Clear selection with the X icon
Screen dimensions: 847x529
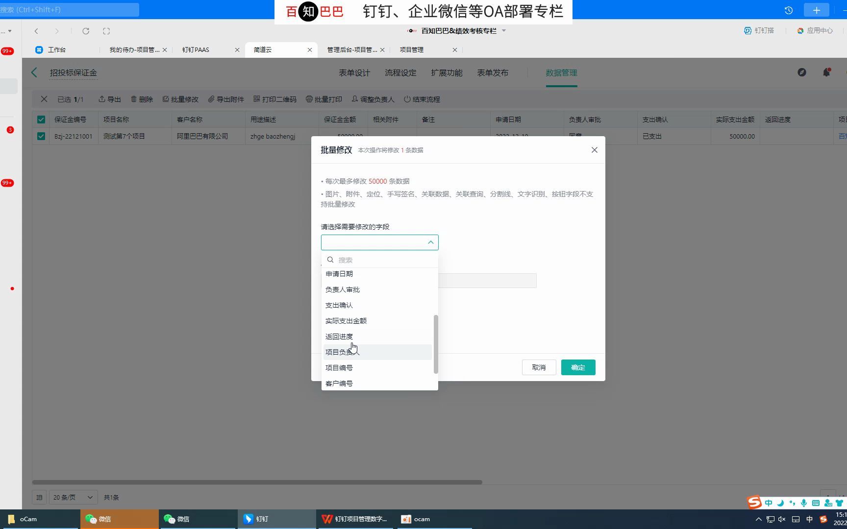[x=44, y=99]
